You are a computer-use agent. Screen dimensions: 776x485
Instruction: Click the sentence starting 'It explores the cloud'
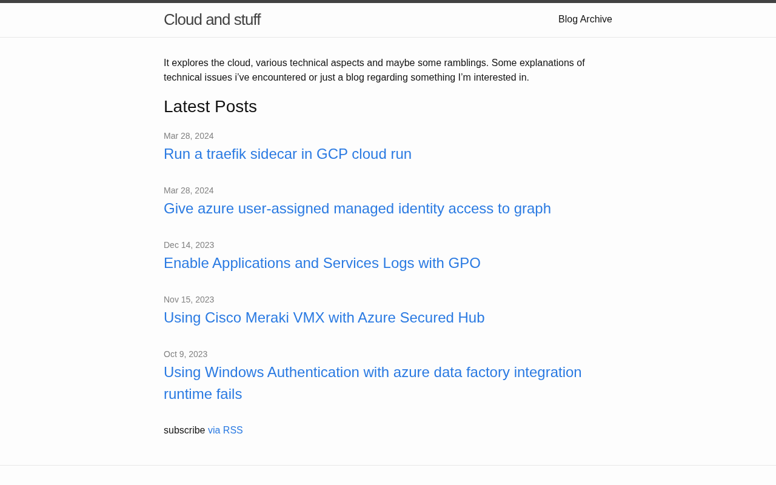326,63
